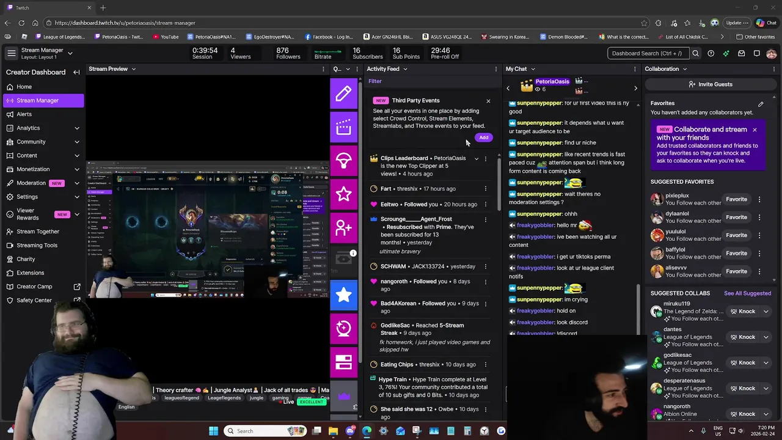Screen dimensions: 782x440
Task: Click the Invite Guests button
Action: pos(710,84)
